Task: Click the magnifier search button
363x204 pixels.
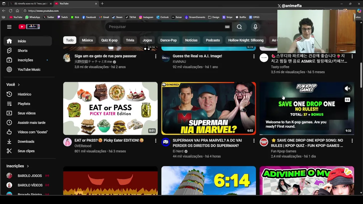Action: click(239, 27)
